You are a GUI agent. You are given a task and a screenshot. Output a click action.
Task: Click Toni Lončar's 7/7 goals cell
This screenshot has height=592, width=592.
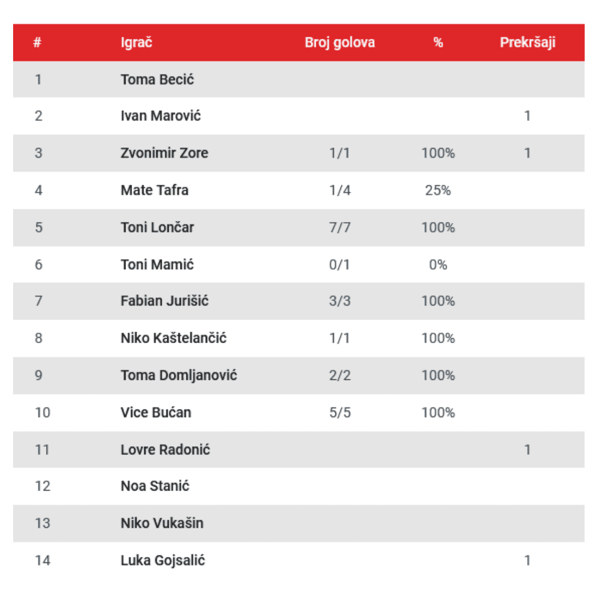coord(340,227)
